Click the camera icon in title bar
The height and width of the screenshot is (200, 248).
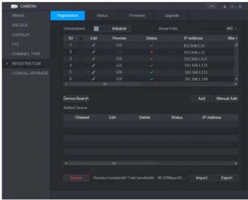coord(14,6)
